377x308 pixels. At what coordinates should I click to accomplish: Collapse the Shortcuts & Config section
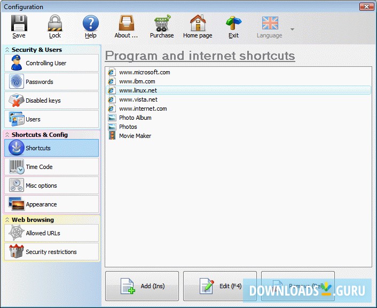[x=7, y=135]
